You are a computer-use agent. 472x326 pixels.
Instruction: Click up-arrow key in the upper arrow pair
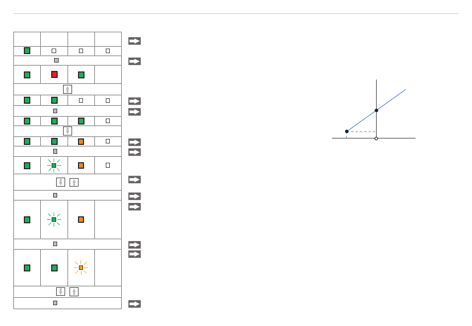click(x=74, y=182)
